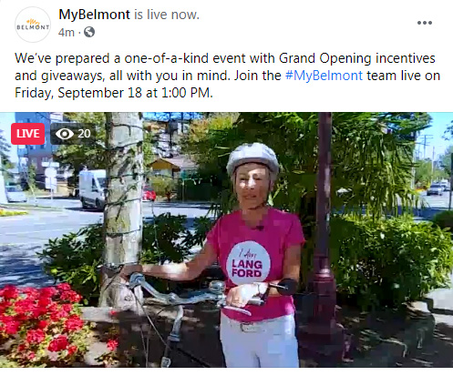Click the white van in the video
The image size is (453, 376).
(93, 188)
